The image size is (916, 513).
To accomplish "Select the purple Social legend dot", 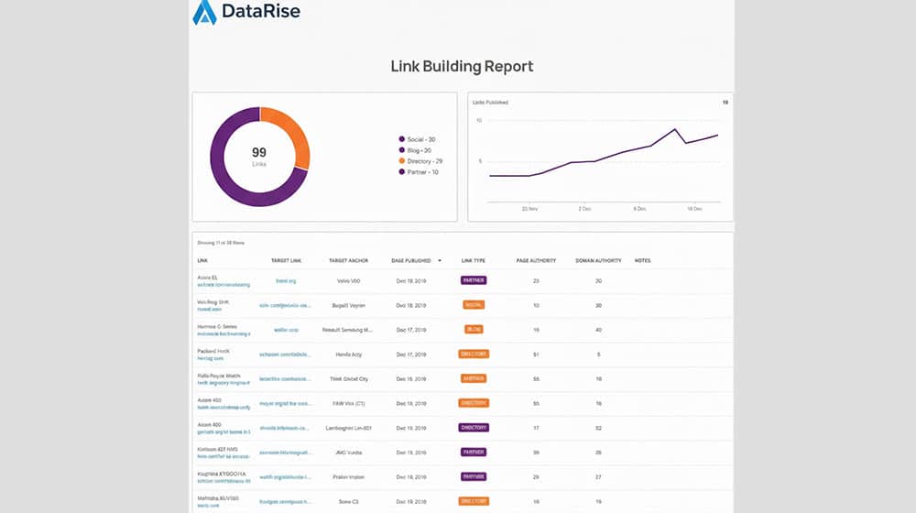I will [x=401, y=139].
